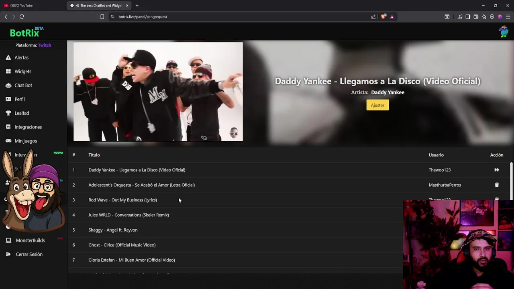
Task: Close the BotRix tab
Action: 127,6
